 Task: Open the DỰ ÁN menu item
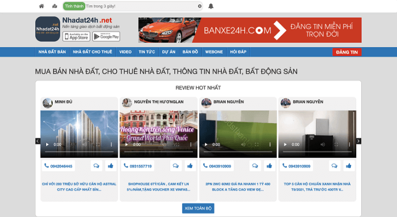pos(169,52)
